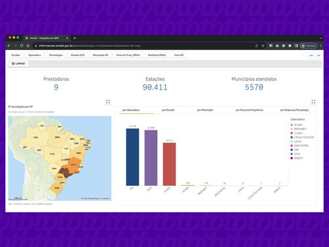Expand the map chart to fullscreen
Viewport: 329px width, 247px height.
pos(108,101)
